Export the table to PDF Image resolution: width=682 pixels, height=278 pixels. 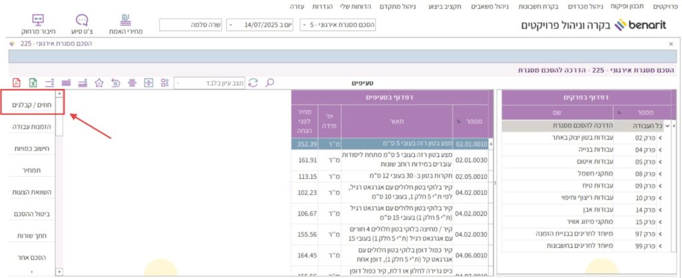[x=15, y=82]
